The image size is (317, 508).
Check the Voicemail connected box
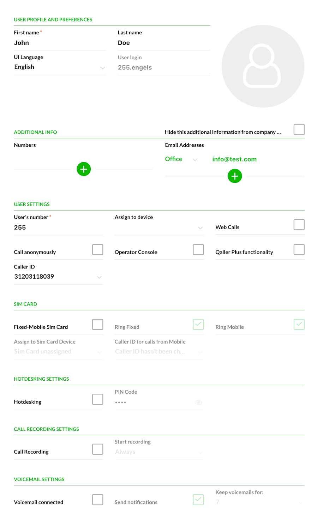pyautogui.click(x=97, y=500)
